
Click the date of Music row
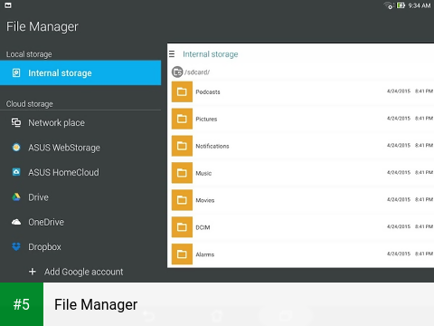[x=399, y=172]
